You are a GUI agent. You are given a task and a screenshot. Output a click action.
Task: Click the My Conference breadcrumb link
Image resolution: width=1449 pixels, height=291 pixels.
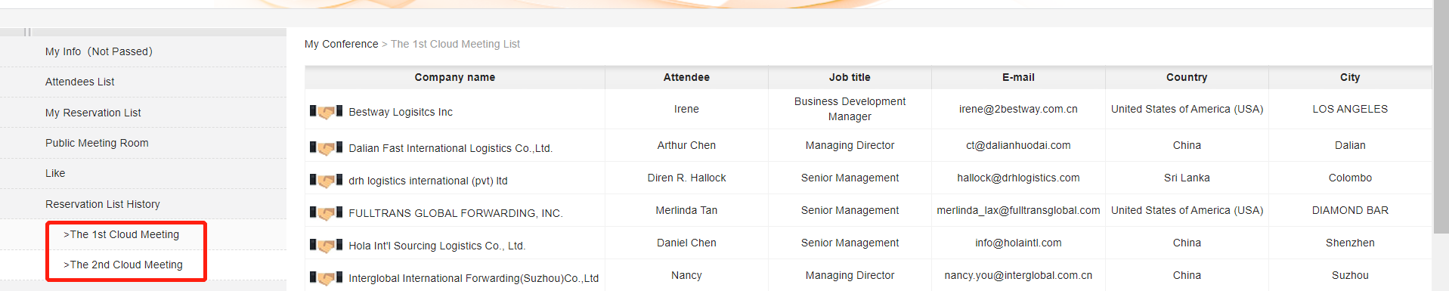point(342,44)
